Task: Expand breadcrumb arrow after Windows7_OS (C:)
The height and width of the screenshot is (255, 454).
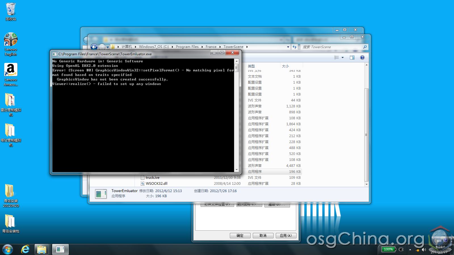Action: (x=172, y=47)
